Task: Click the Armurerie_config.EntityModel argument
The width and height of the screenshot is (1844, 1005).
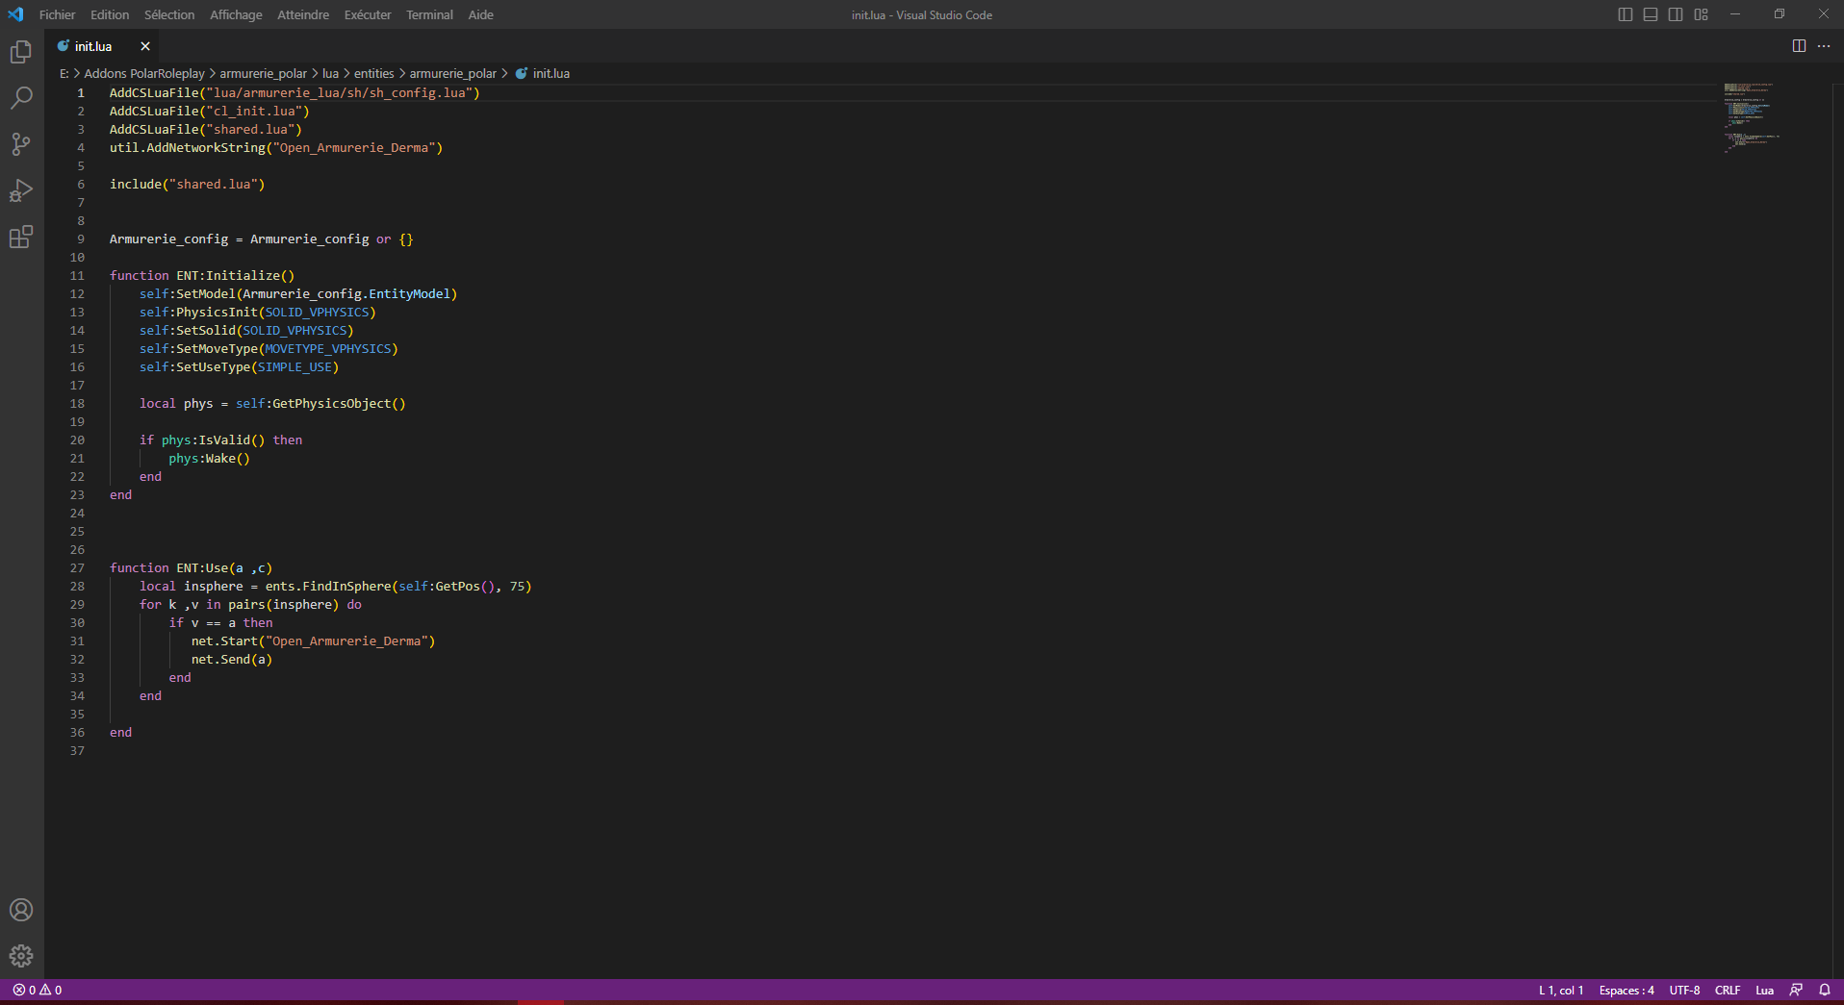Action: 346,293
